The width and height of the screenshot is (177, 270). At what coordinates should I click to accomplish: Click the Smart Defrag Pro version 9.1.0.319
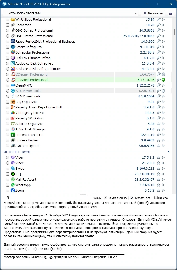tap(147, 47)
